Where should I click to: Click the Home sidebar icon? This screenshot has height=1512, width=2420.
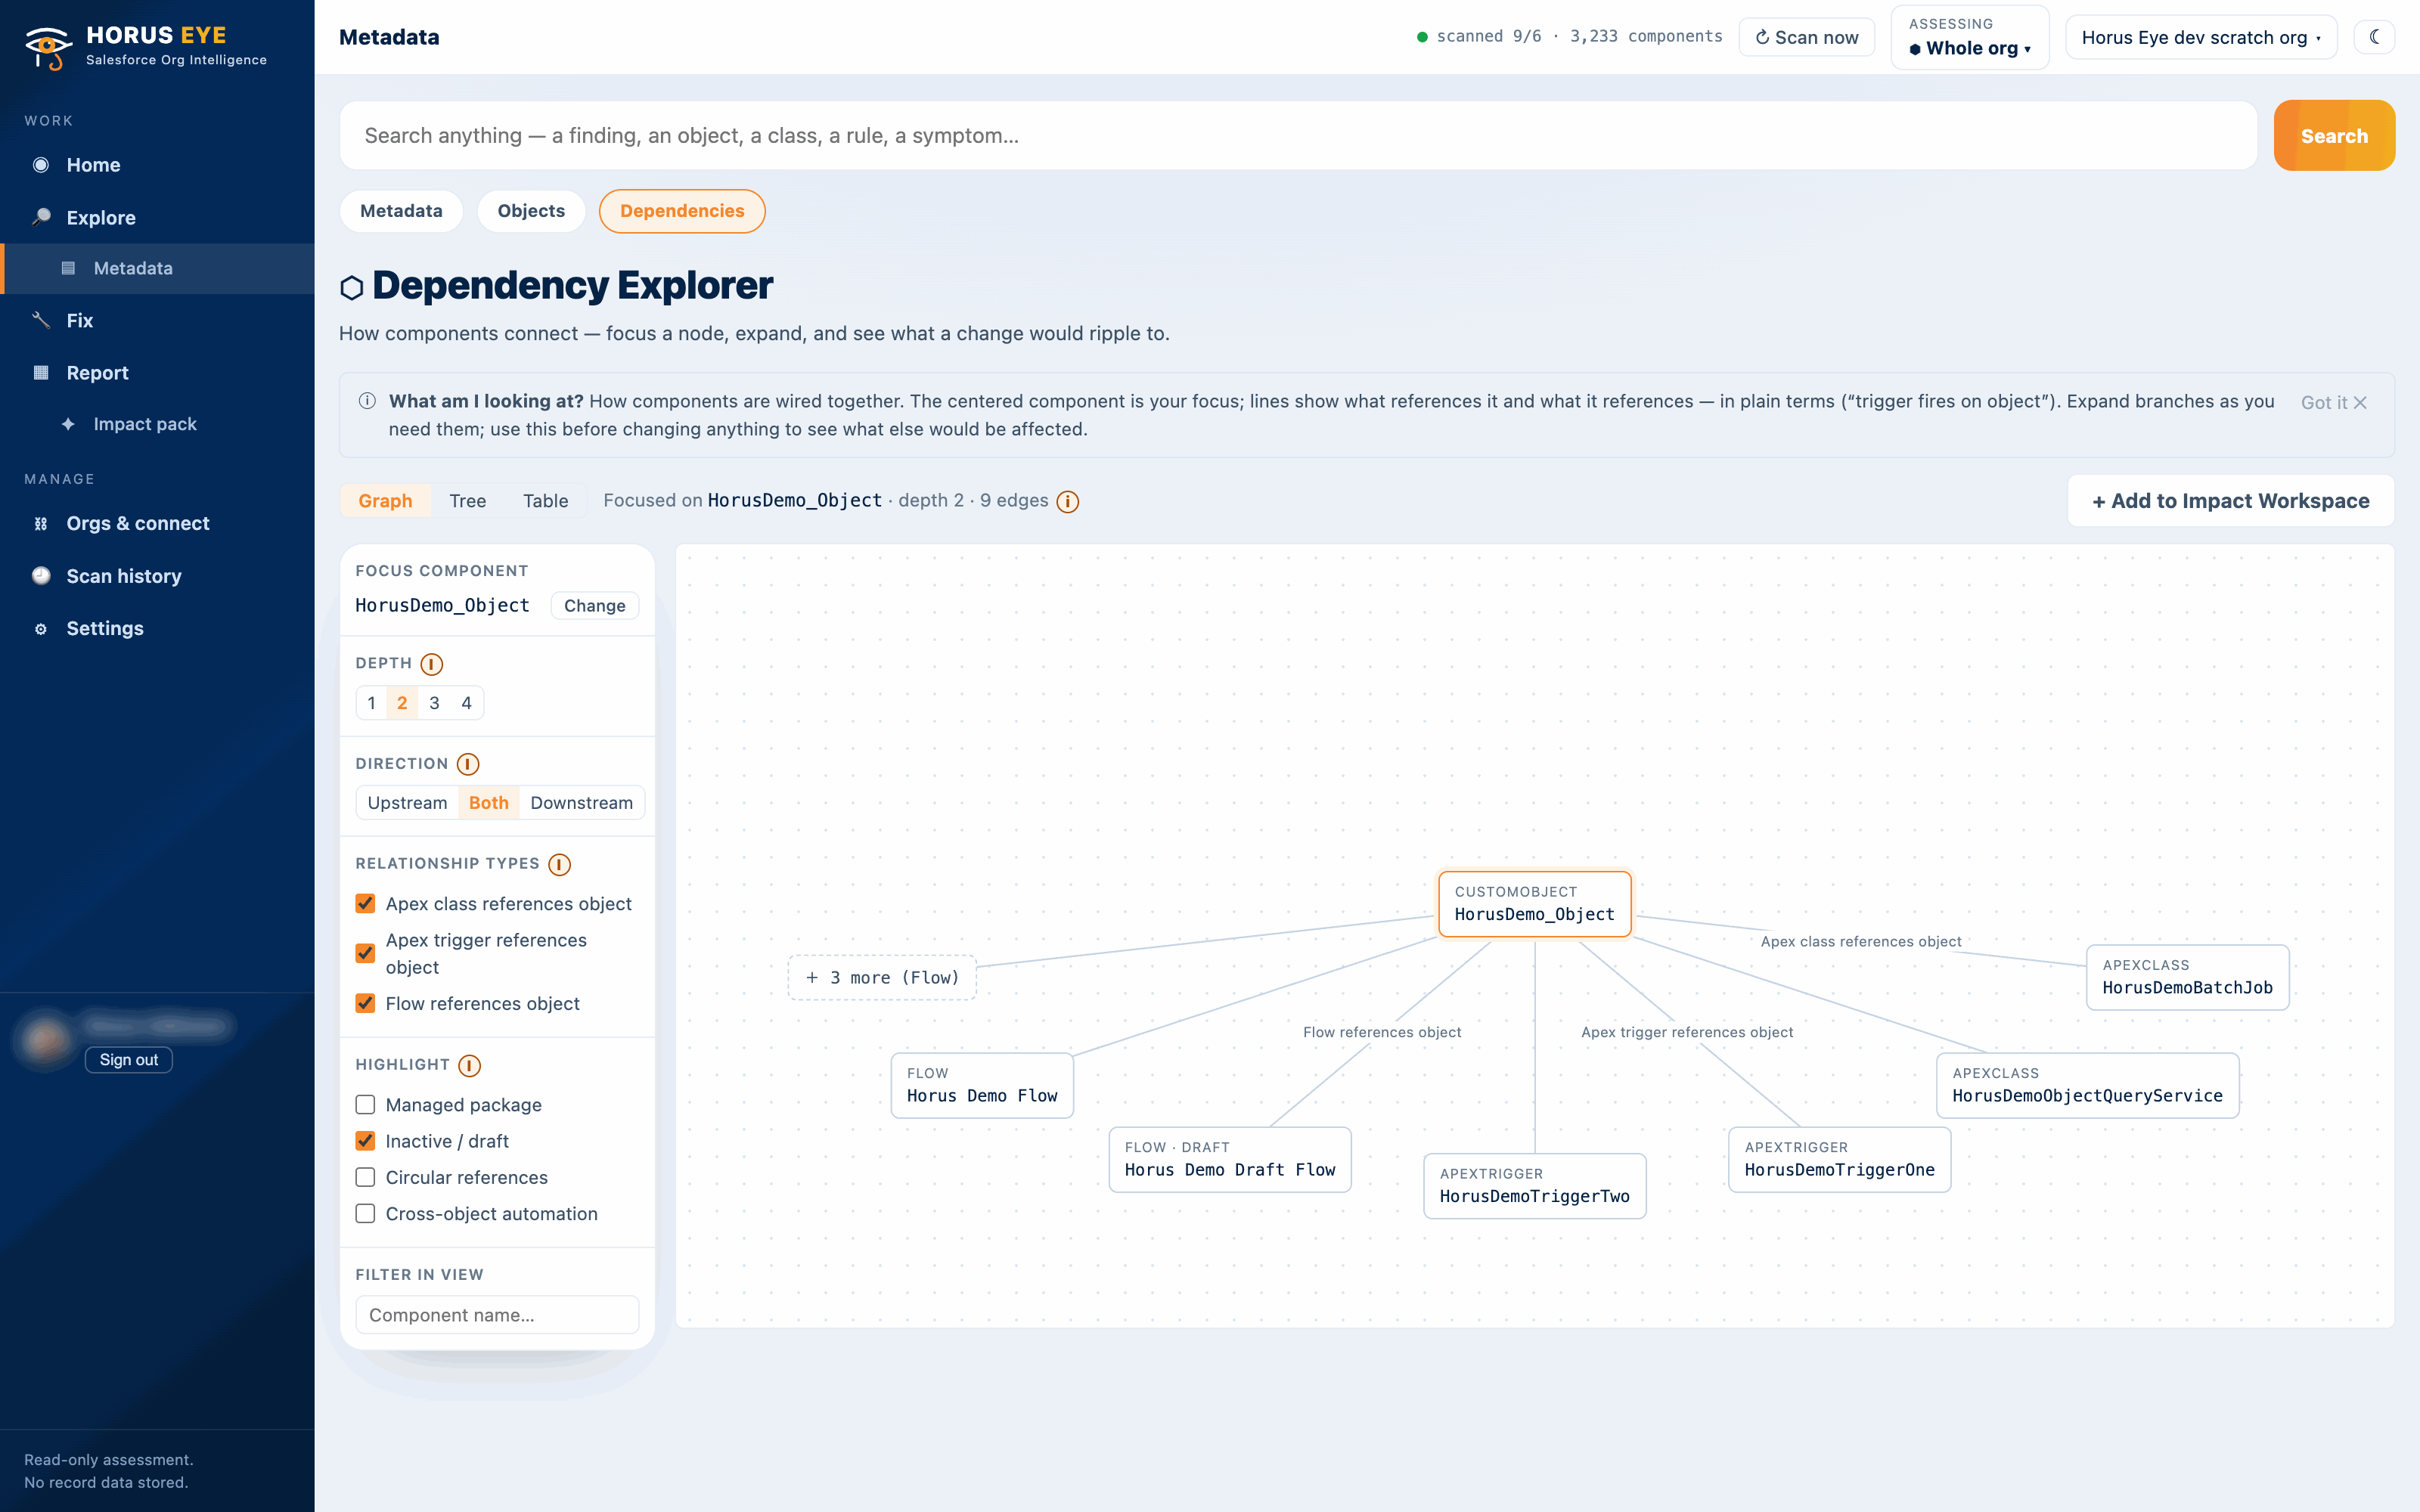coord(41,165)
